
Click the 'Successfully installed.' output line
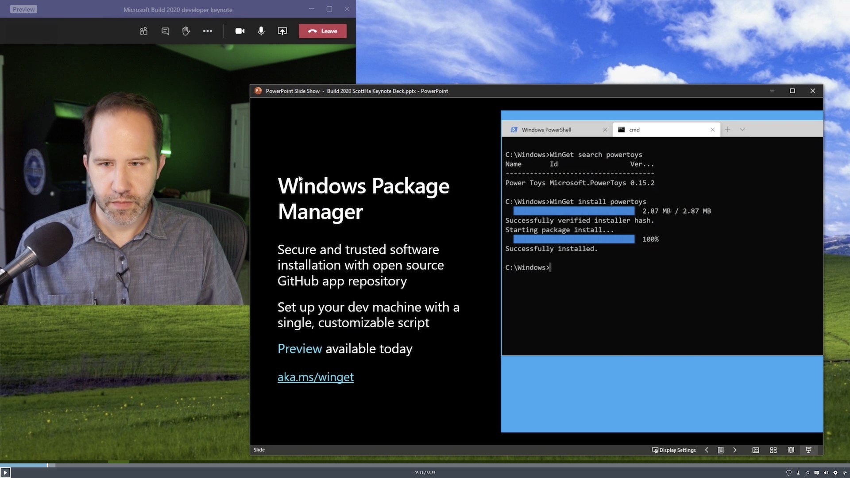[551, 249]
